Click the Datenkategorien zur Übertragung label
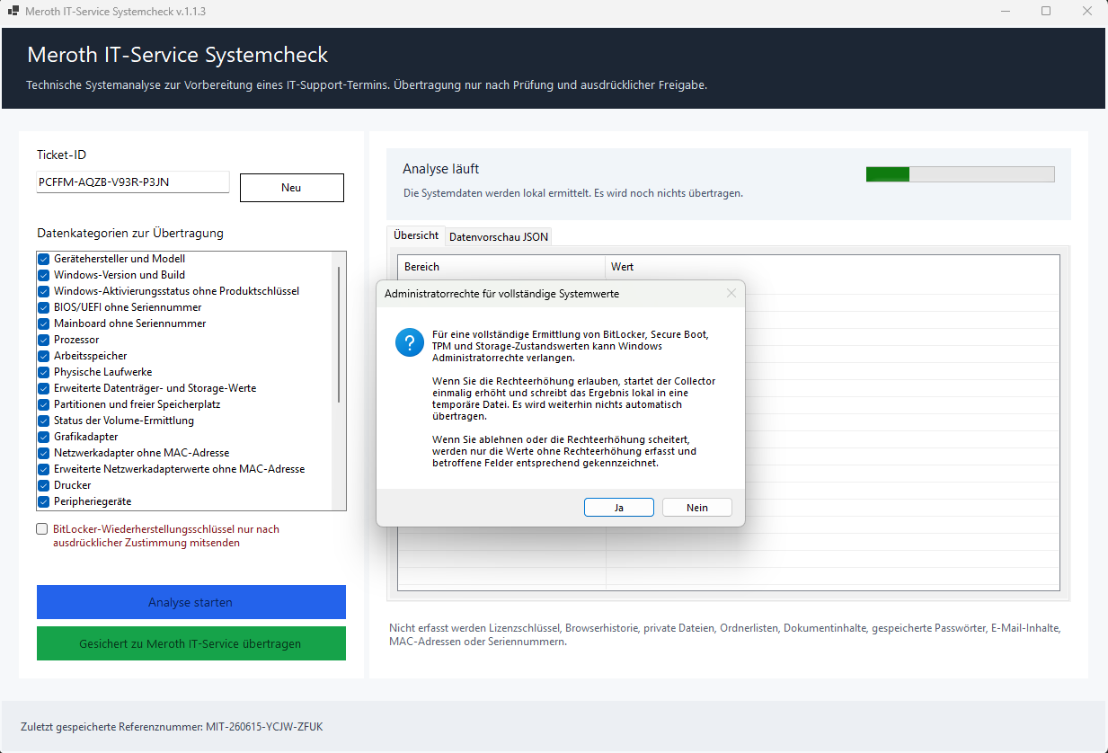This screenshot has width=1108, height=753. 130,233
